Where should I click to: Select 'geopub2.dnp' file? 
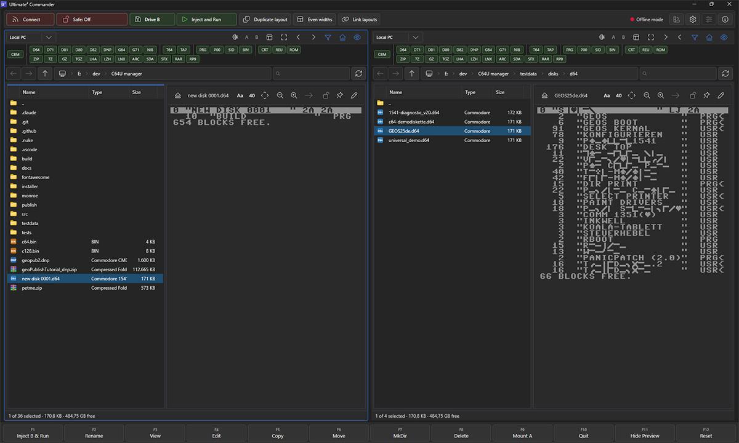[x=85, y=260]
